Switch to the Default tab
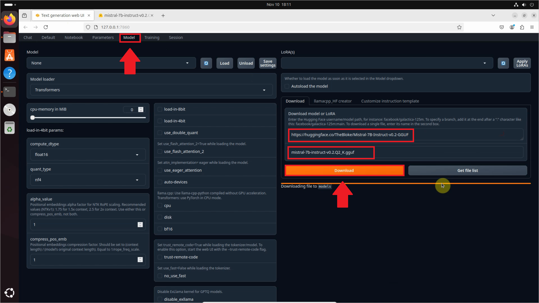The width and height of the screenshot is (539, 303). click(x=48, y=38)
